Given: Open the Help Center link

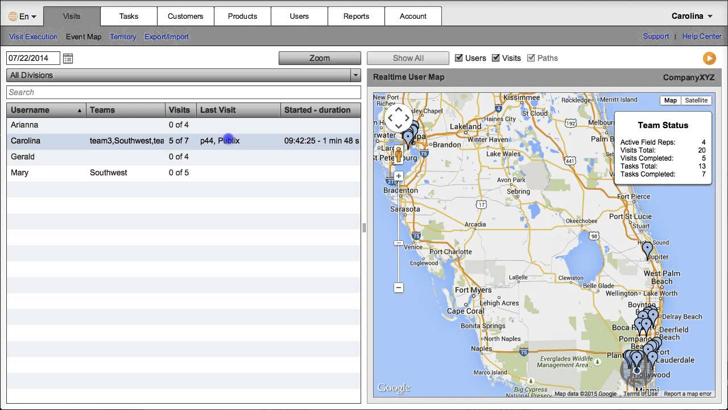Looking at the screenshot, I should (x=702, y=36).
